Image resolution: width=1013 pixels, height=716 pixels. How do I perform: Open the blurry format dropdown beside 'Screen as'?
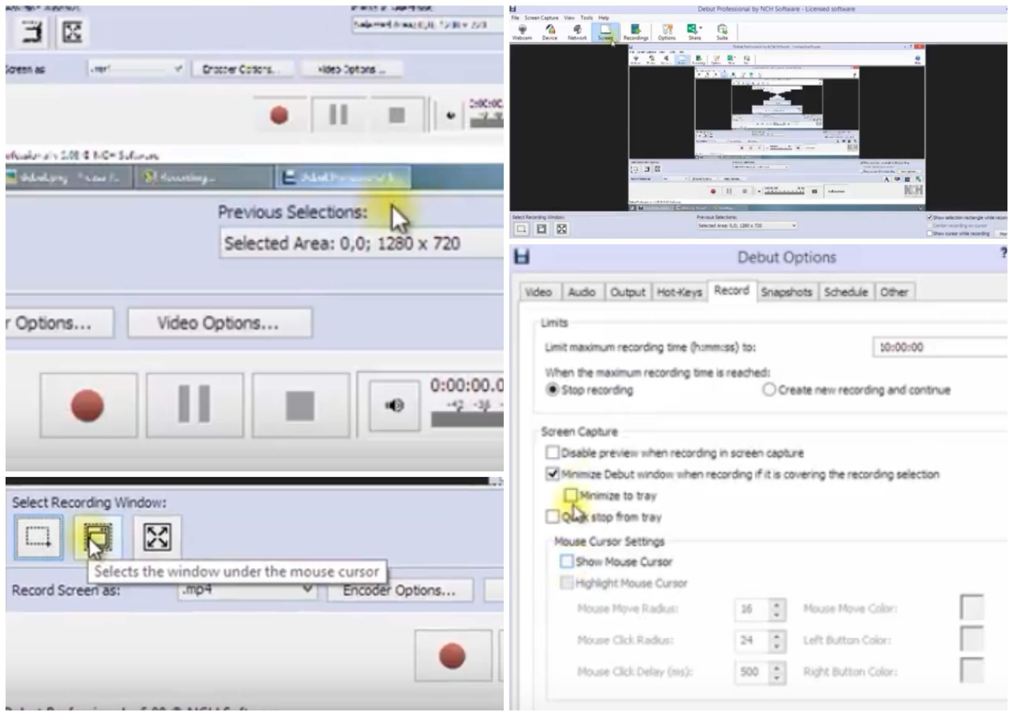coord(135,69)
